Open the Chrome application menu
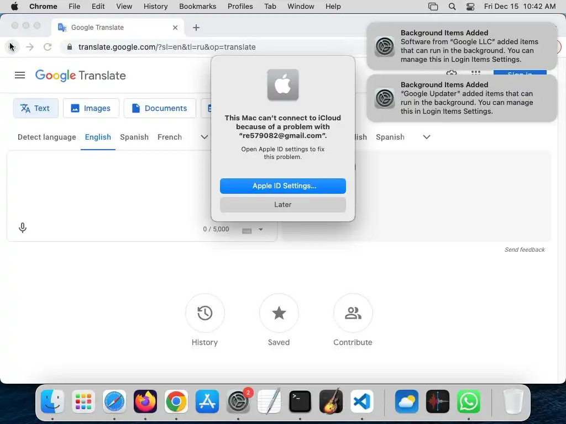Viewport: 566px width, 424px height. tap(43, 7)
